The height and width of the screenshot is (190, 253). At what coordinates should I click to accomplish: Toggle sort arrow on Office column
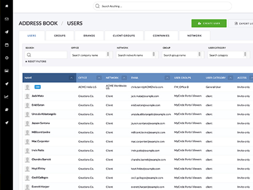tap(99, 78)
